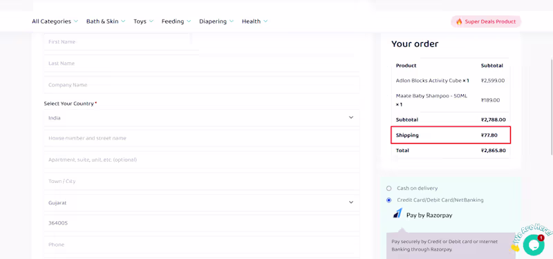Select Cash on delivery payment option
The height and width of the screenshot is (259, 553).
[x=388, y=188]
